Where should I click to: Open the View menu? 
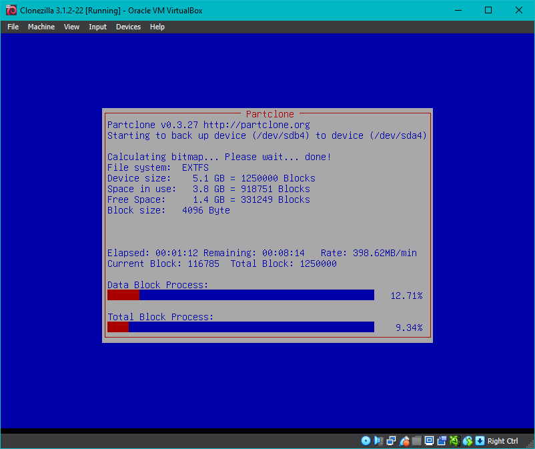(x=71, y=27)
